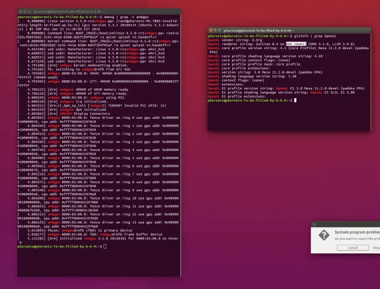
Task: Click the "ES profile shading language version" line
Action: [x=281, y=92]
